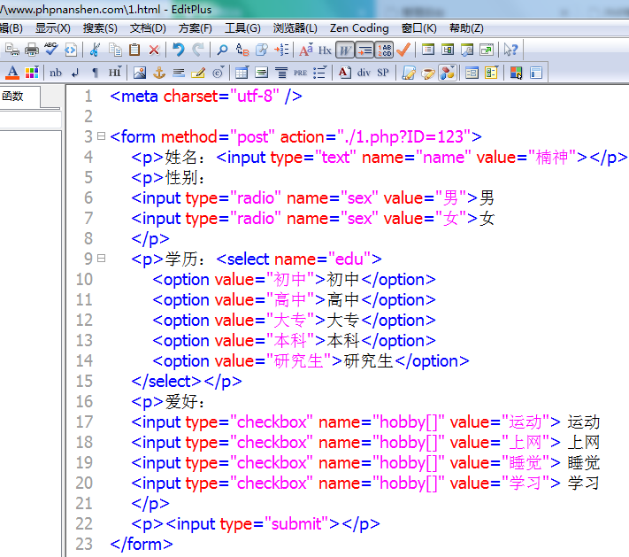Open the color palette dropdown
629x557 pixels.
[32, 73]
